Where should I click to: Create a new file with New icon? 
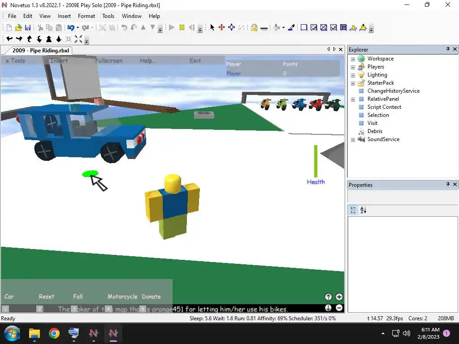[9, 27]
